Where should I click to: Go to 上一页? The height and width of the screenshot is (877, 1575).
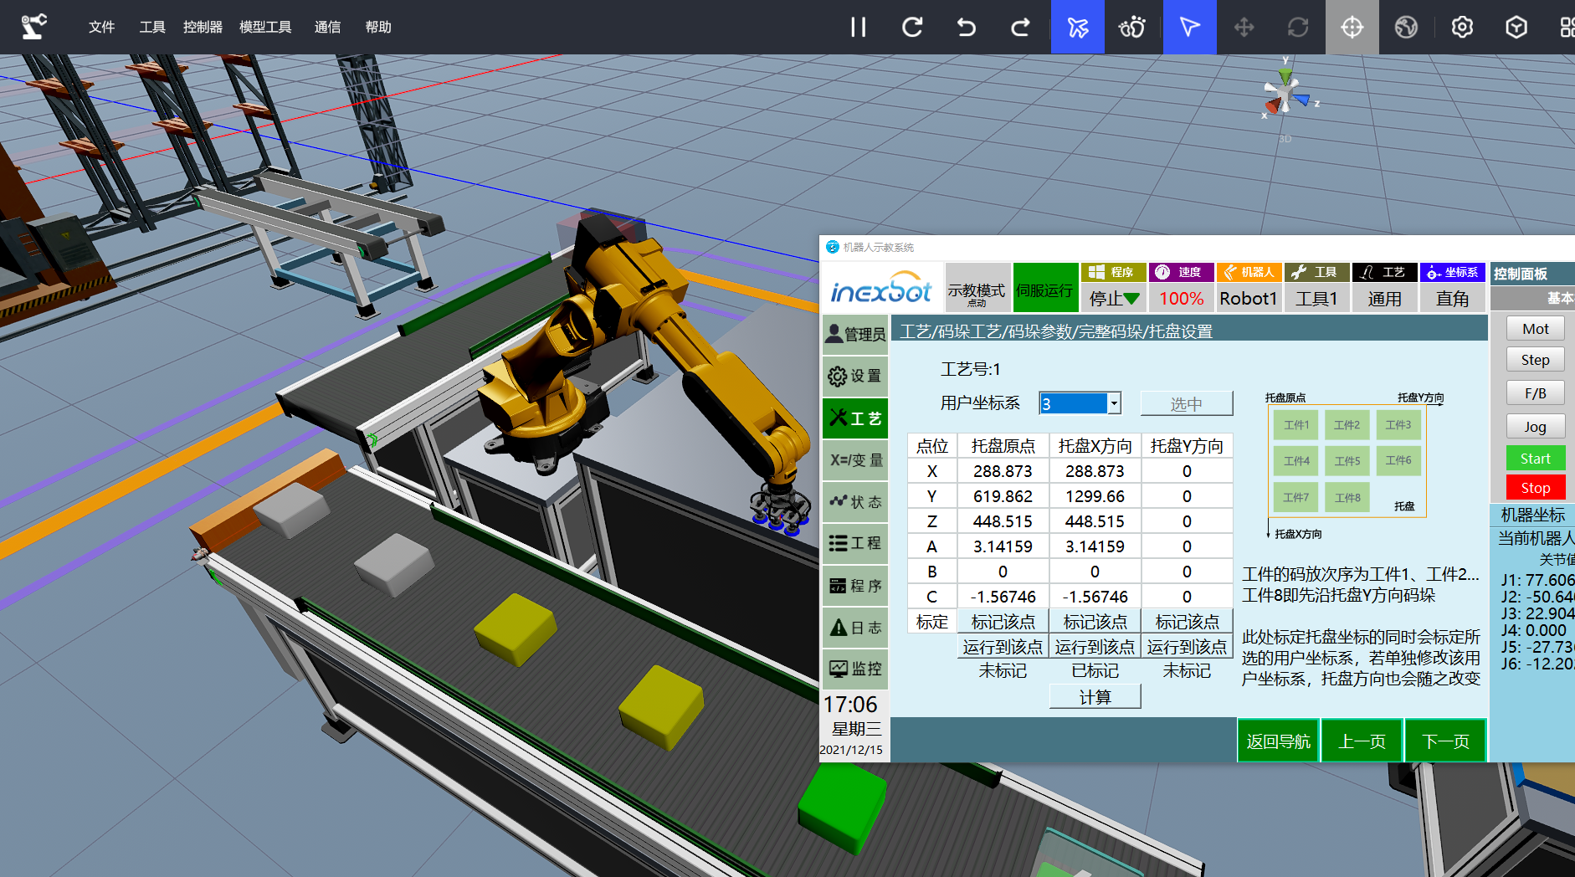[x=1362, y=741]
